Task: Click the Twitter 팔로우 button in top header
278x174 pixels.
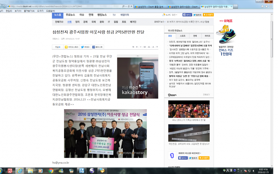Action: pos(198,15)
